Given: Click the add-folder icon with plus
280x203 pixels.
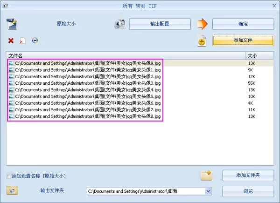Looking at the screenshot, I should (206, 176).
